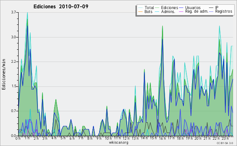The width and height of the screenshot is (237, 146).
Task: Click the y-axis value 3.0
Action: [x=13, y=37]
